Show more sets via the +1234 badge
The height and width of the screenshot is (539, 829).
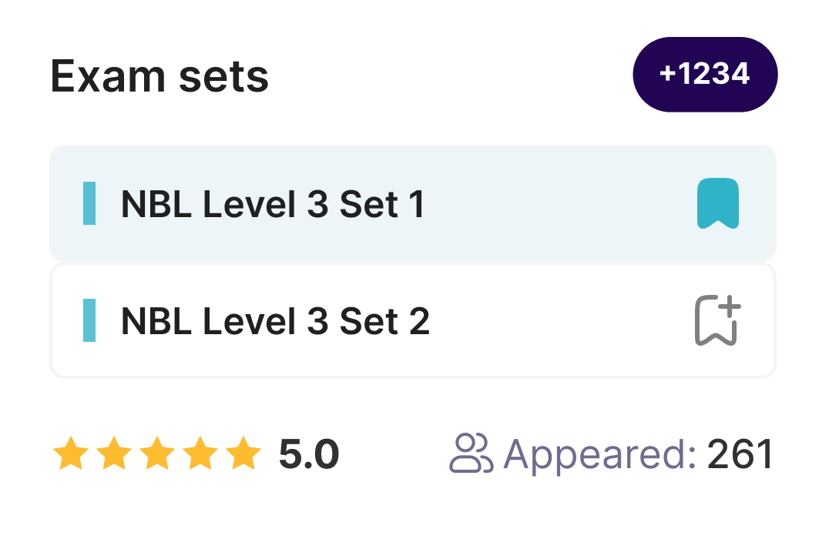point(704,75)
